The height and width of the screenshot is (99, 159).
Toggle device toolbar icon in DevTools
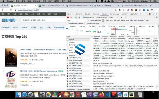click(x=71, y=14)
